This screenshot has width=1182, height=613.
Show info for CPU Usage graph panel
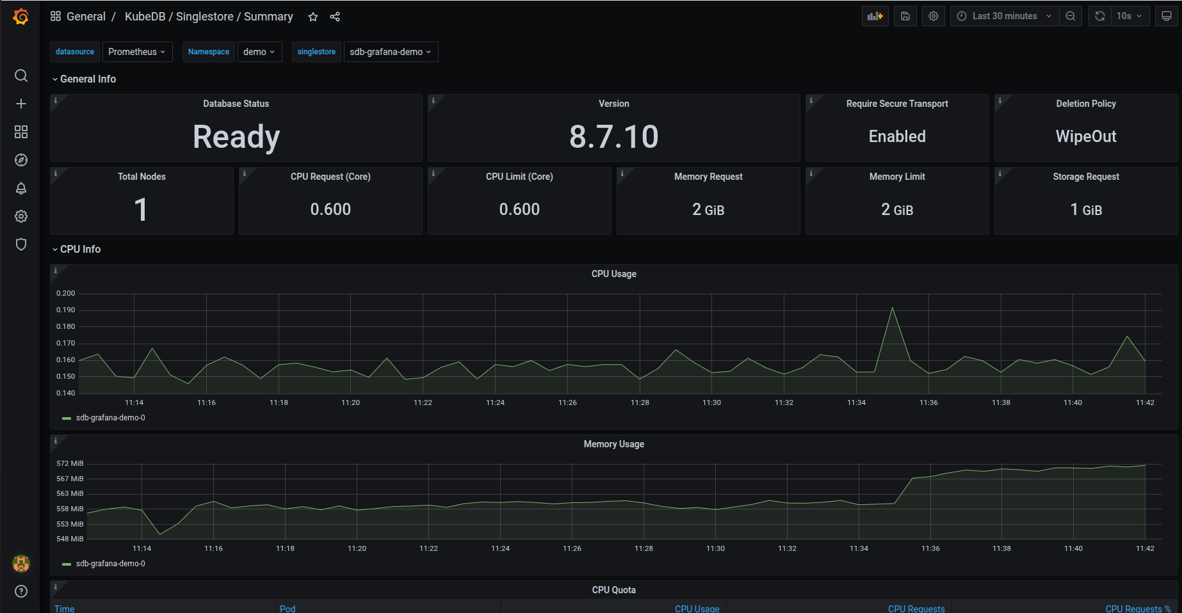click(x=56, y=271)
